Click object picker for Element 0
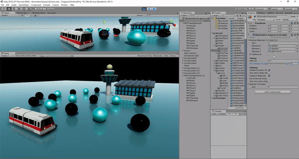The width and height of the screenshot is (299, 159). point(297,46)
